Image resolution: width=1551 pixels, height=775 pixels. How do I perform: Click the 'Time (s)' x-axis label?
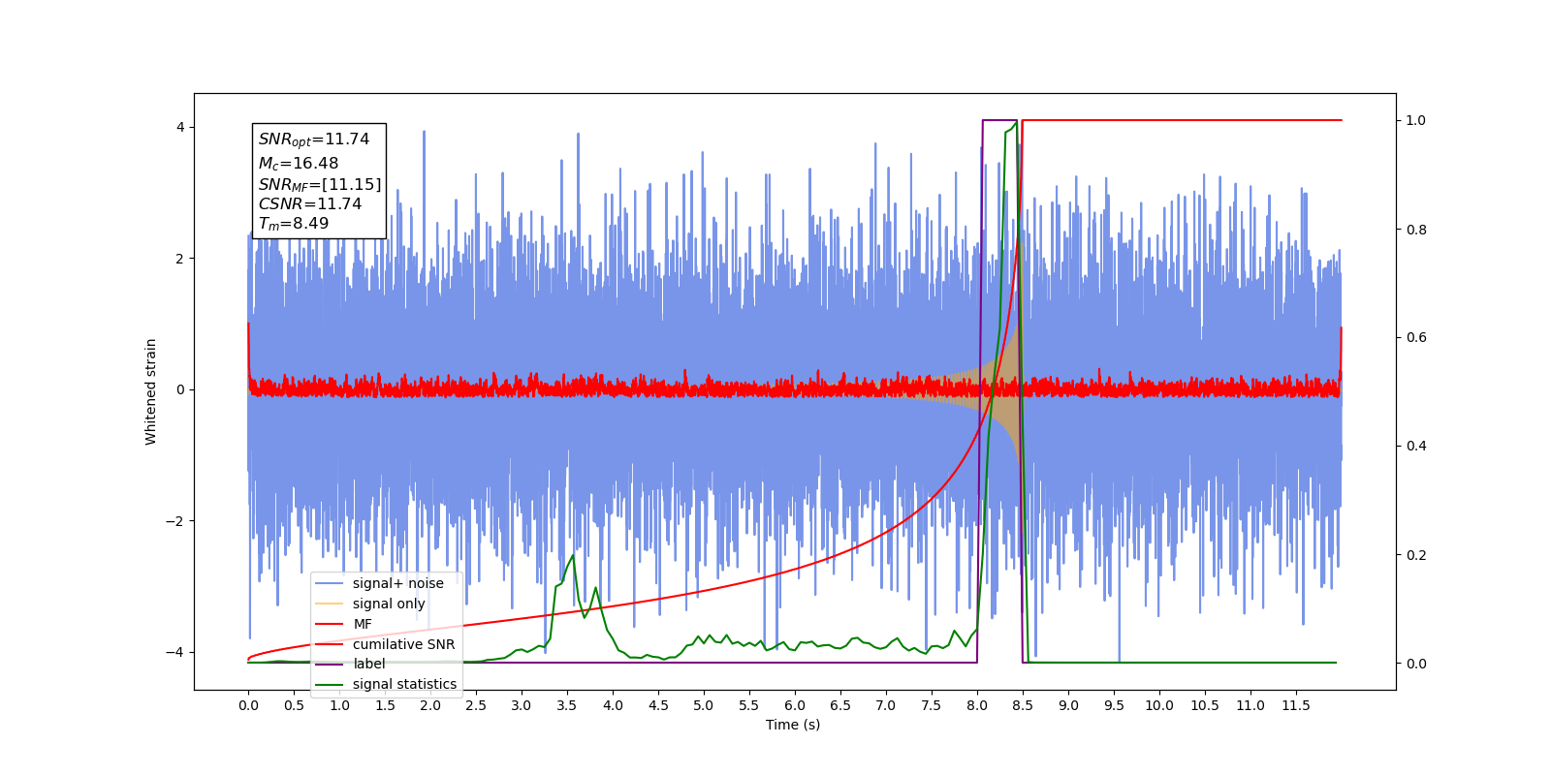[x=793, y=725]
